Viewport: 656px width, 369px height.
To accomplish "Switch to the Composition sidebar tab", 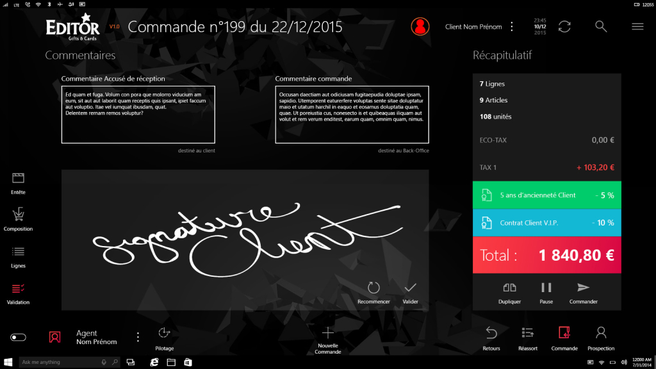I will click(18, 215).
